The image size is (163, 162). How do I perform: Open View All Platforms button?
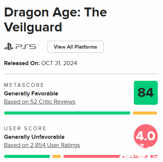pyautogui.click(x=76, y=47)
